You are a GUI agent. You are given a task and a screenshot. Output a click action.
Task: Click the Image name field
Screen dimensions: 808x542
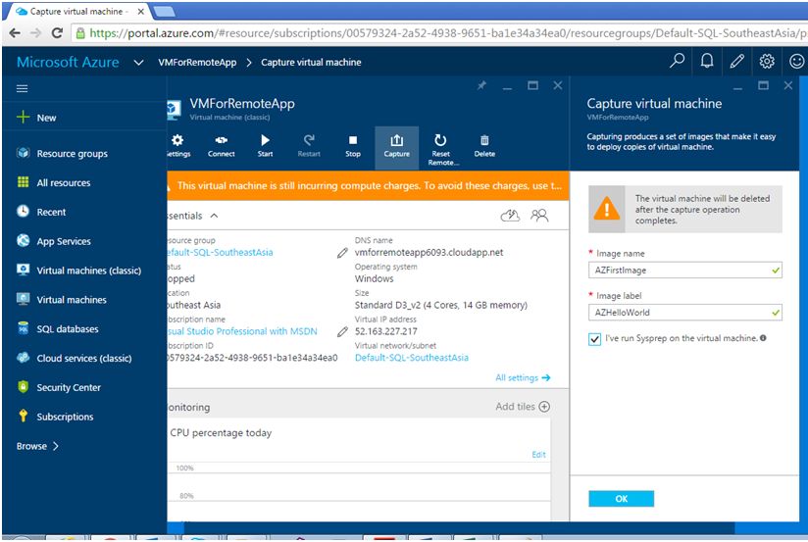click(684, 270)
